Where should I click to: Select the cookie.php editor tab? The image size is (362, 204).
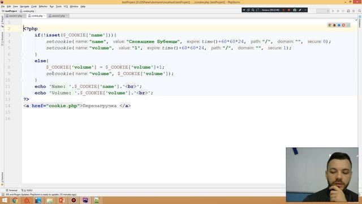(x=36, y=16)
